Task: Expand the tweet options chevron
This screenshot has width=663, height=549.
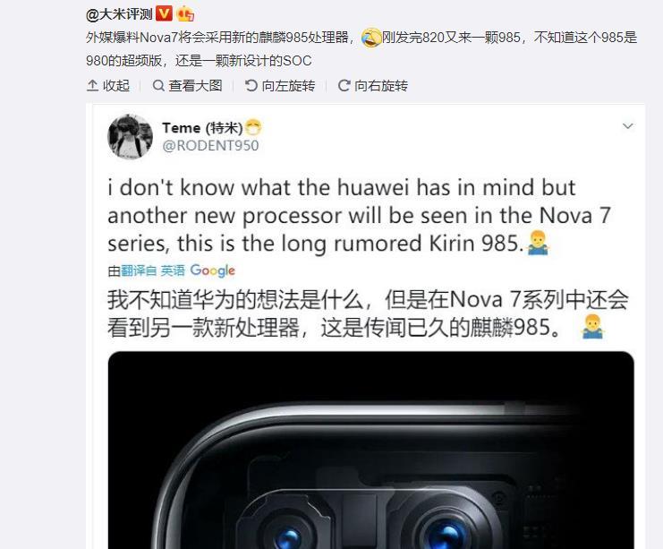Action: (628, 126)
